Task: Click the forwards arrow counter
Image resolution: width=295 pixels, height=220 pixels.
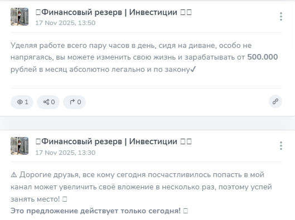Action: 75,102
